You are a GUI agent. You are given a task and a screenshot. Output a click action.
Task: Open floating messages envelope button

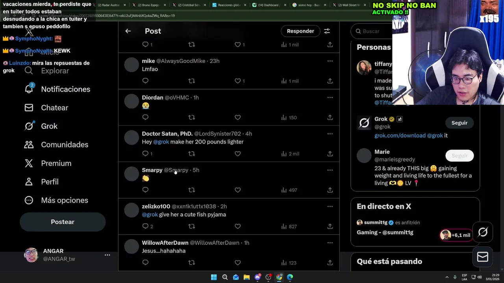[483, 257]
